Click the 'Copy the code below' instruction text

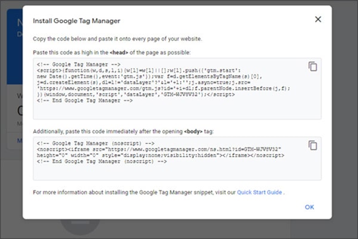[x=118, y=39]
